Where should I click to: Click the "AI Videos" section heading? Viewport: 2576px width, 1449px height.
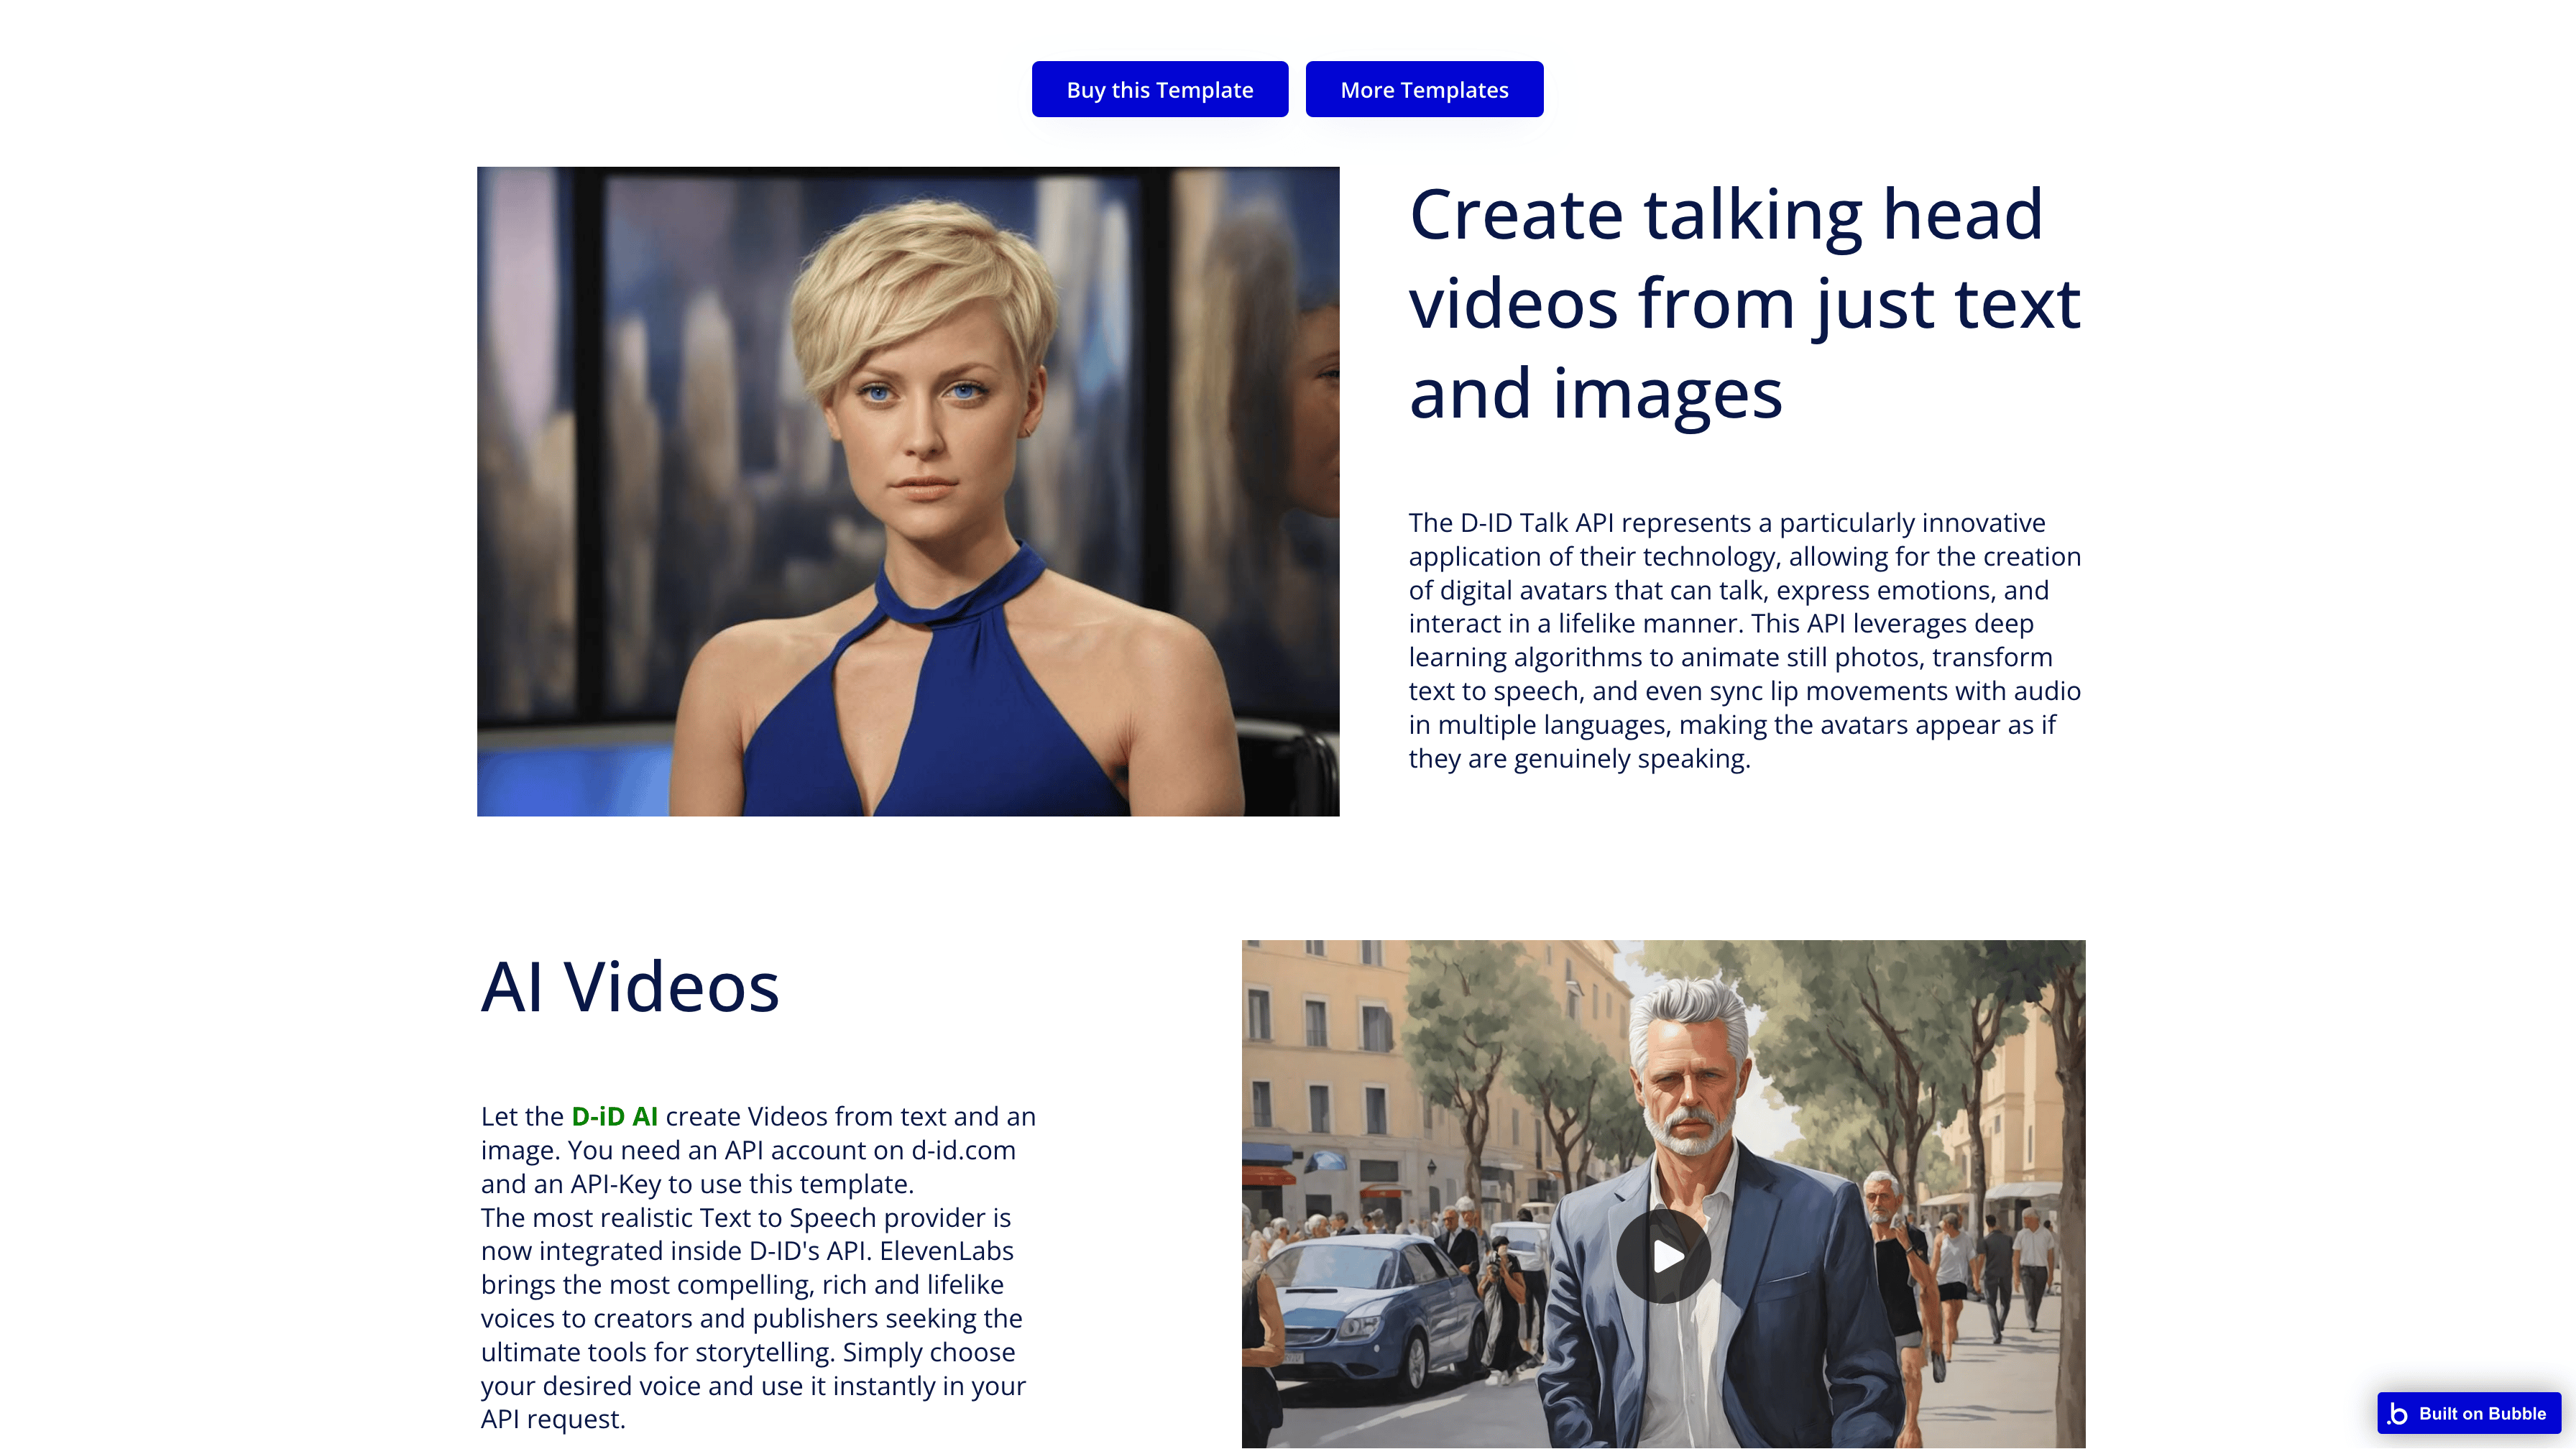coord(630,987)
